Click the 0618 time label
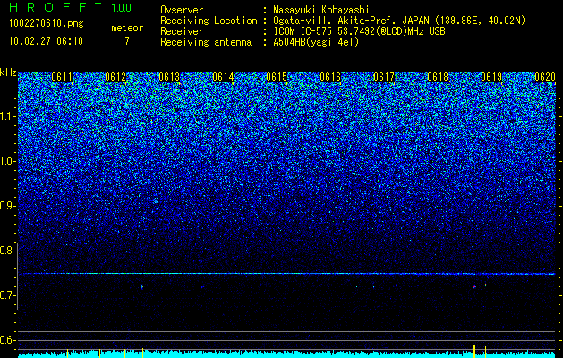 click(x=438, y=77)
